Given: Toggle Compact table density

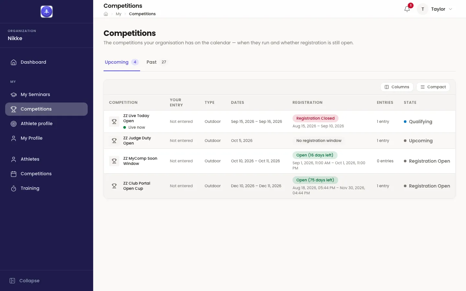Looking at the screenshot, I should (x=433, y=87).
